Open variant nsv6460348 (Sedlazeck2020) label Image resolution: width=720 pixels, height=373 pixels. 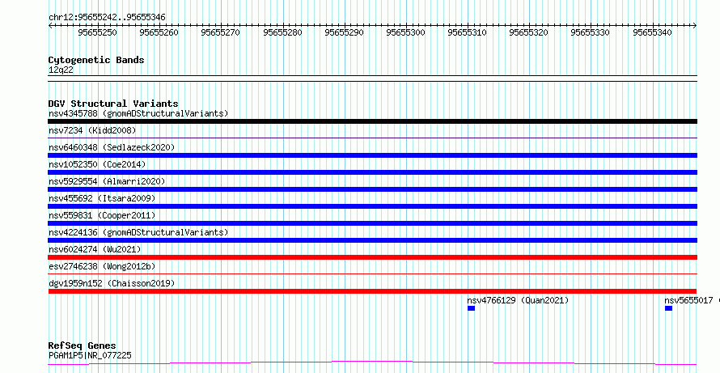click(x=112, y=147)
